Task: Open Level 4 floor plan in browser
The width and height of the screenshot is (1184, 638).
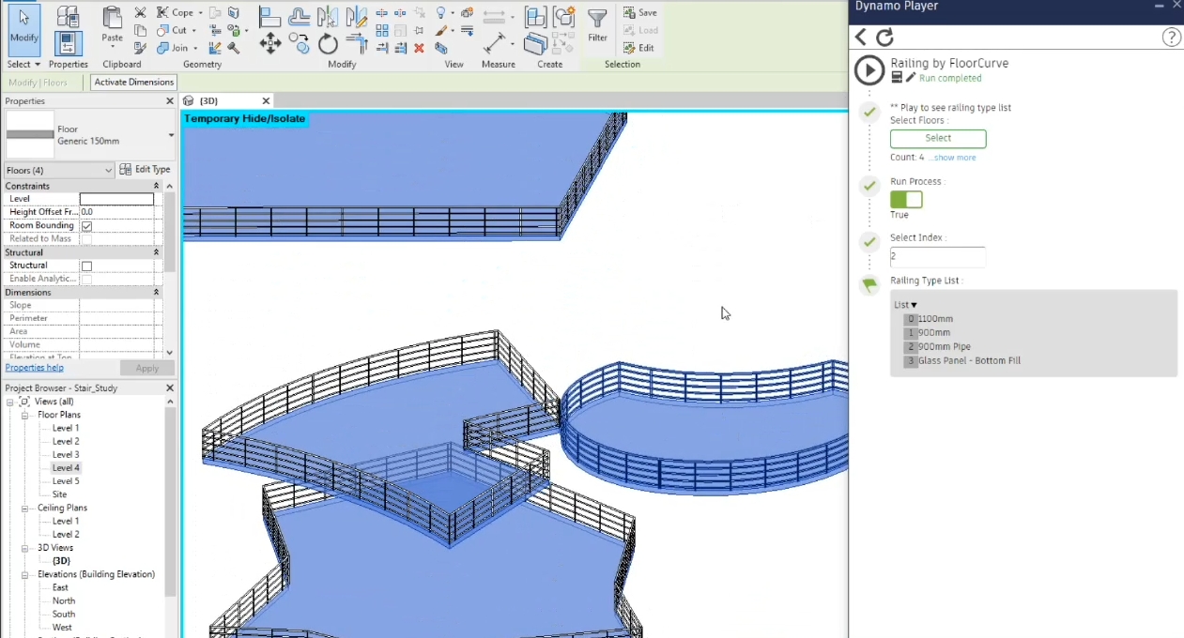Action: click(x=66, y=467)
